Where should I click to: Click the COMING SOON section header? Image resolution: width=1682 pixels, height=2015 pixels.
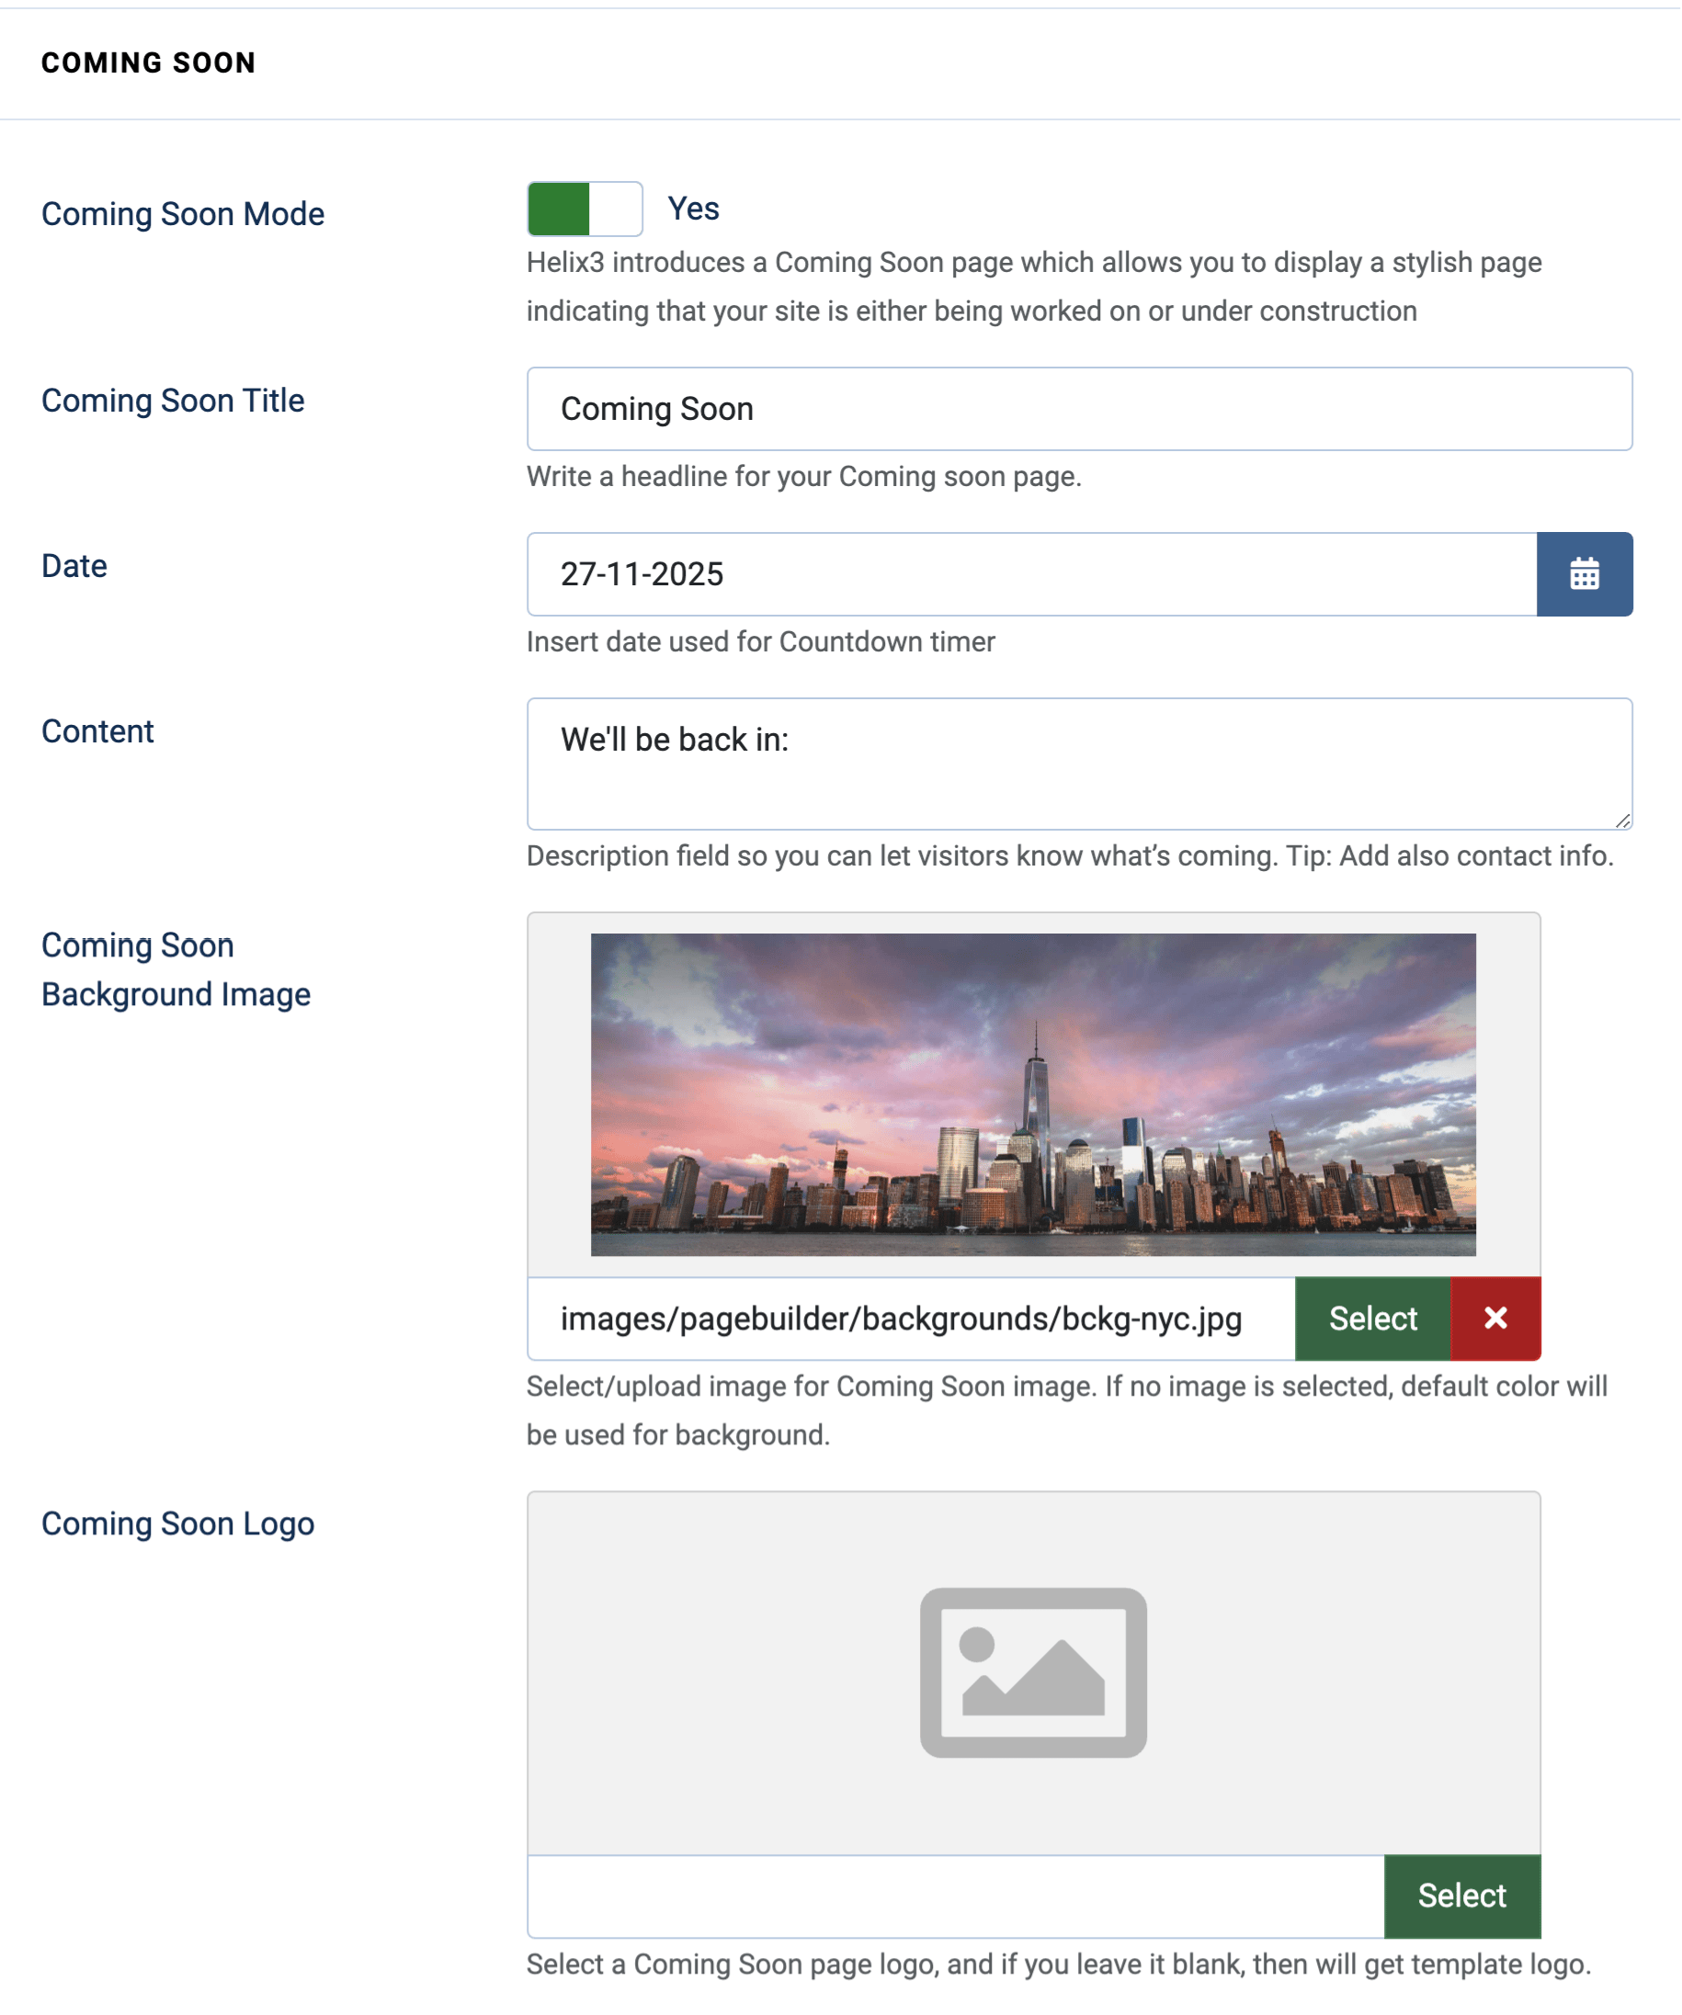click(x=148, y=62)
